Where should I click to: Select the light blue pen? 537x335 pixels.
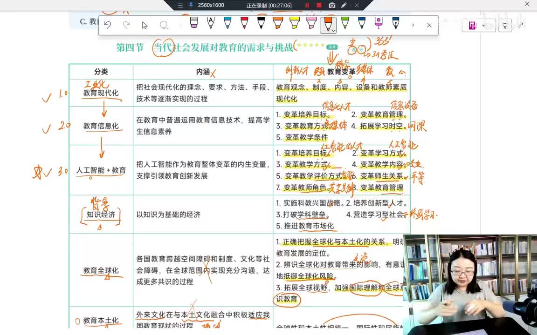pyautogui.click(x=227, y=23)
